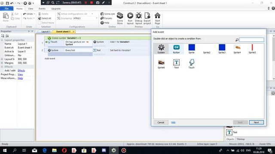Select 'Add 1 to Variable1' action
The image size is (275, 154).
tap(120, 42)
